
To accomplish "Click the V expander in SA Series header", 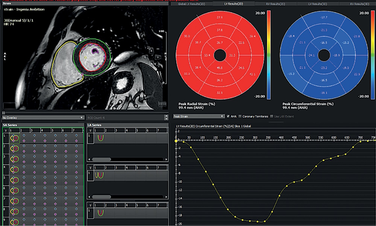I will (6, 130).
